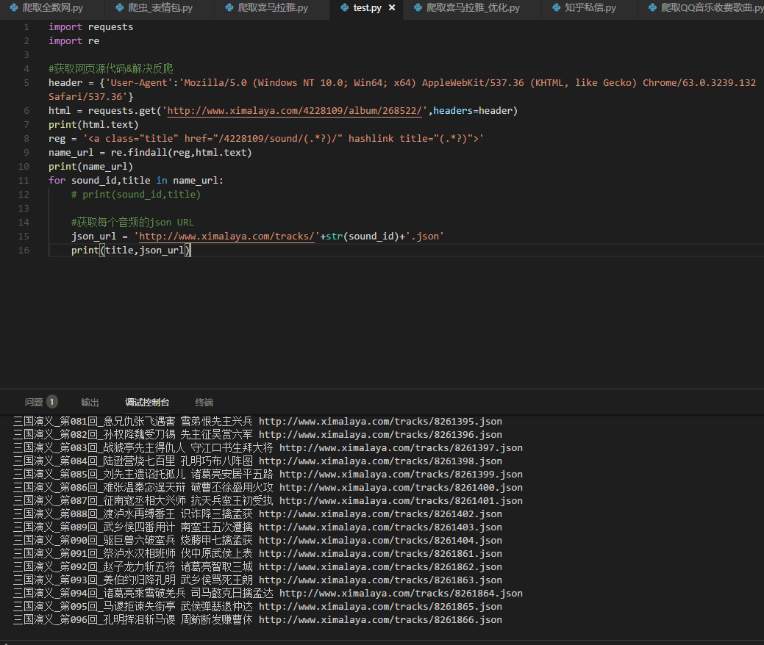
Task: Open console link tracks/8261401.json
Action: [401, 501]
